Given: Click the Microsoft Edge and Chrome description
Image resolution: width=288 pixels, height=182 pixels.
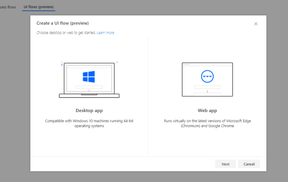Looking at the screenshot, I should click(x=207, y=123).
